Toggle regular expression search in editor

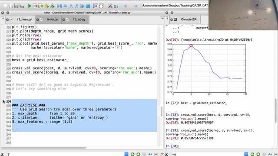click(144, 154)
